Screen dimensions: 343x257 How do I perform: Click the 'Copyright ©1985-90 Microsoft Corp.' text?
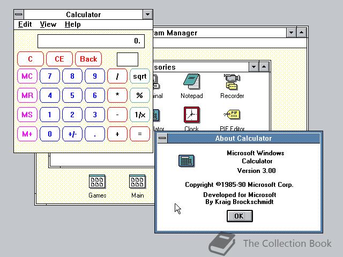point(239,185)
